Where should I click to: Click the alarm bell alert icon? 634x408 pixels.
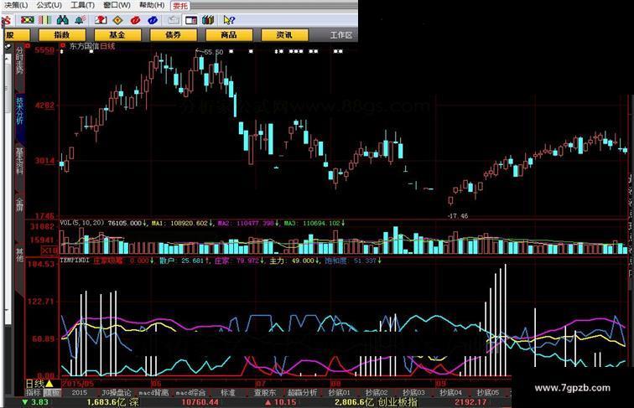point(80,20)
